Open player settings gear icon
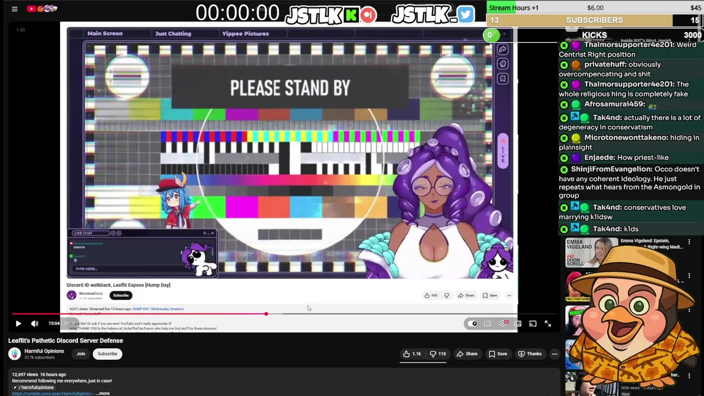The width and height of the screenshot is (704, 396). [503, 323]
